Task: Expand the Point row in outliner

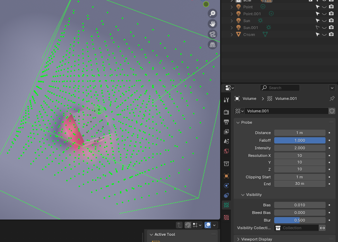Action: click(232, 7)
